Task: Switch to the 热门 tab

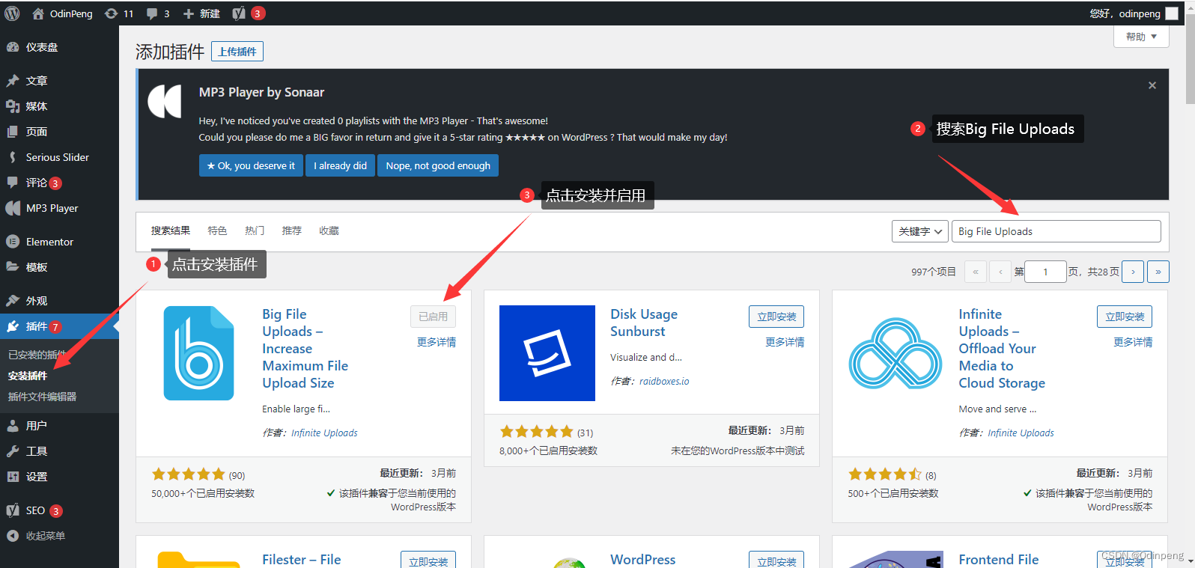Action: (255, 230)
